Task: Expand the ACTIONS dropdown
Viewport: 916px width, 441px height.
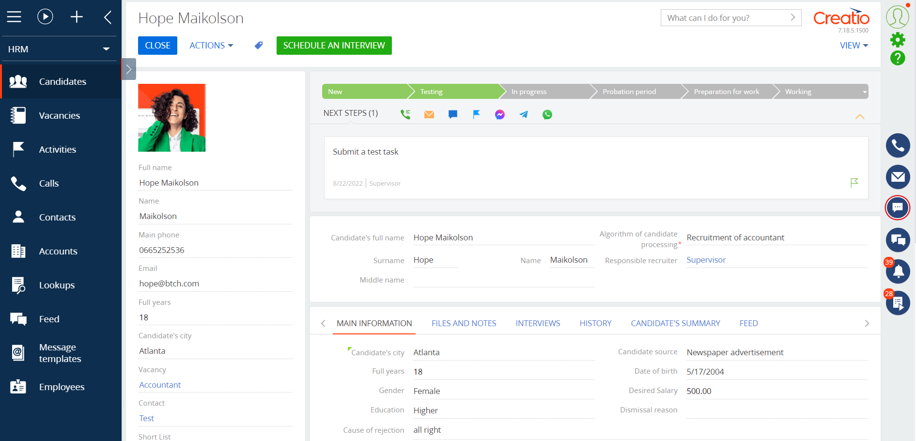Action: (x=211, y=45)
